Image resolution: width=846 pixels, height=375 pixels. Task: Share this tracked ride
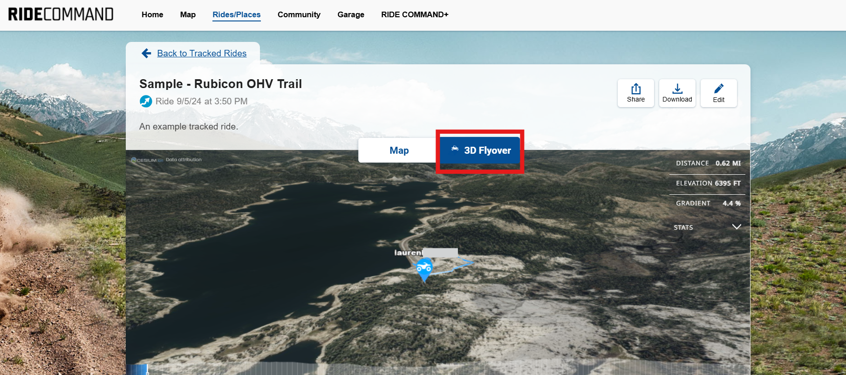click(x=636, y=93)
